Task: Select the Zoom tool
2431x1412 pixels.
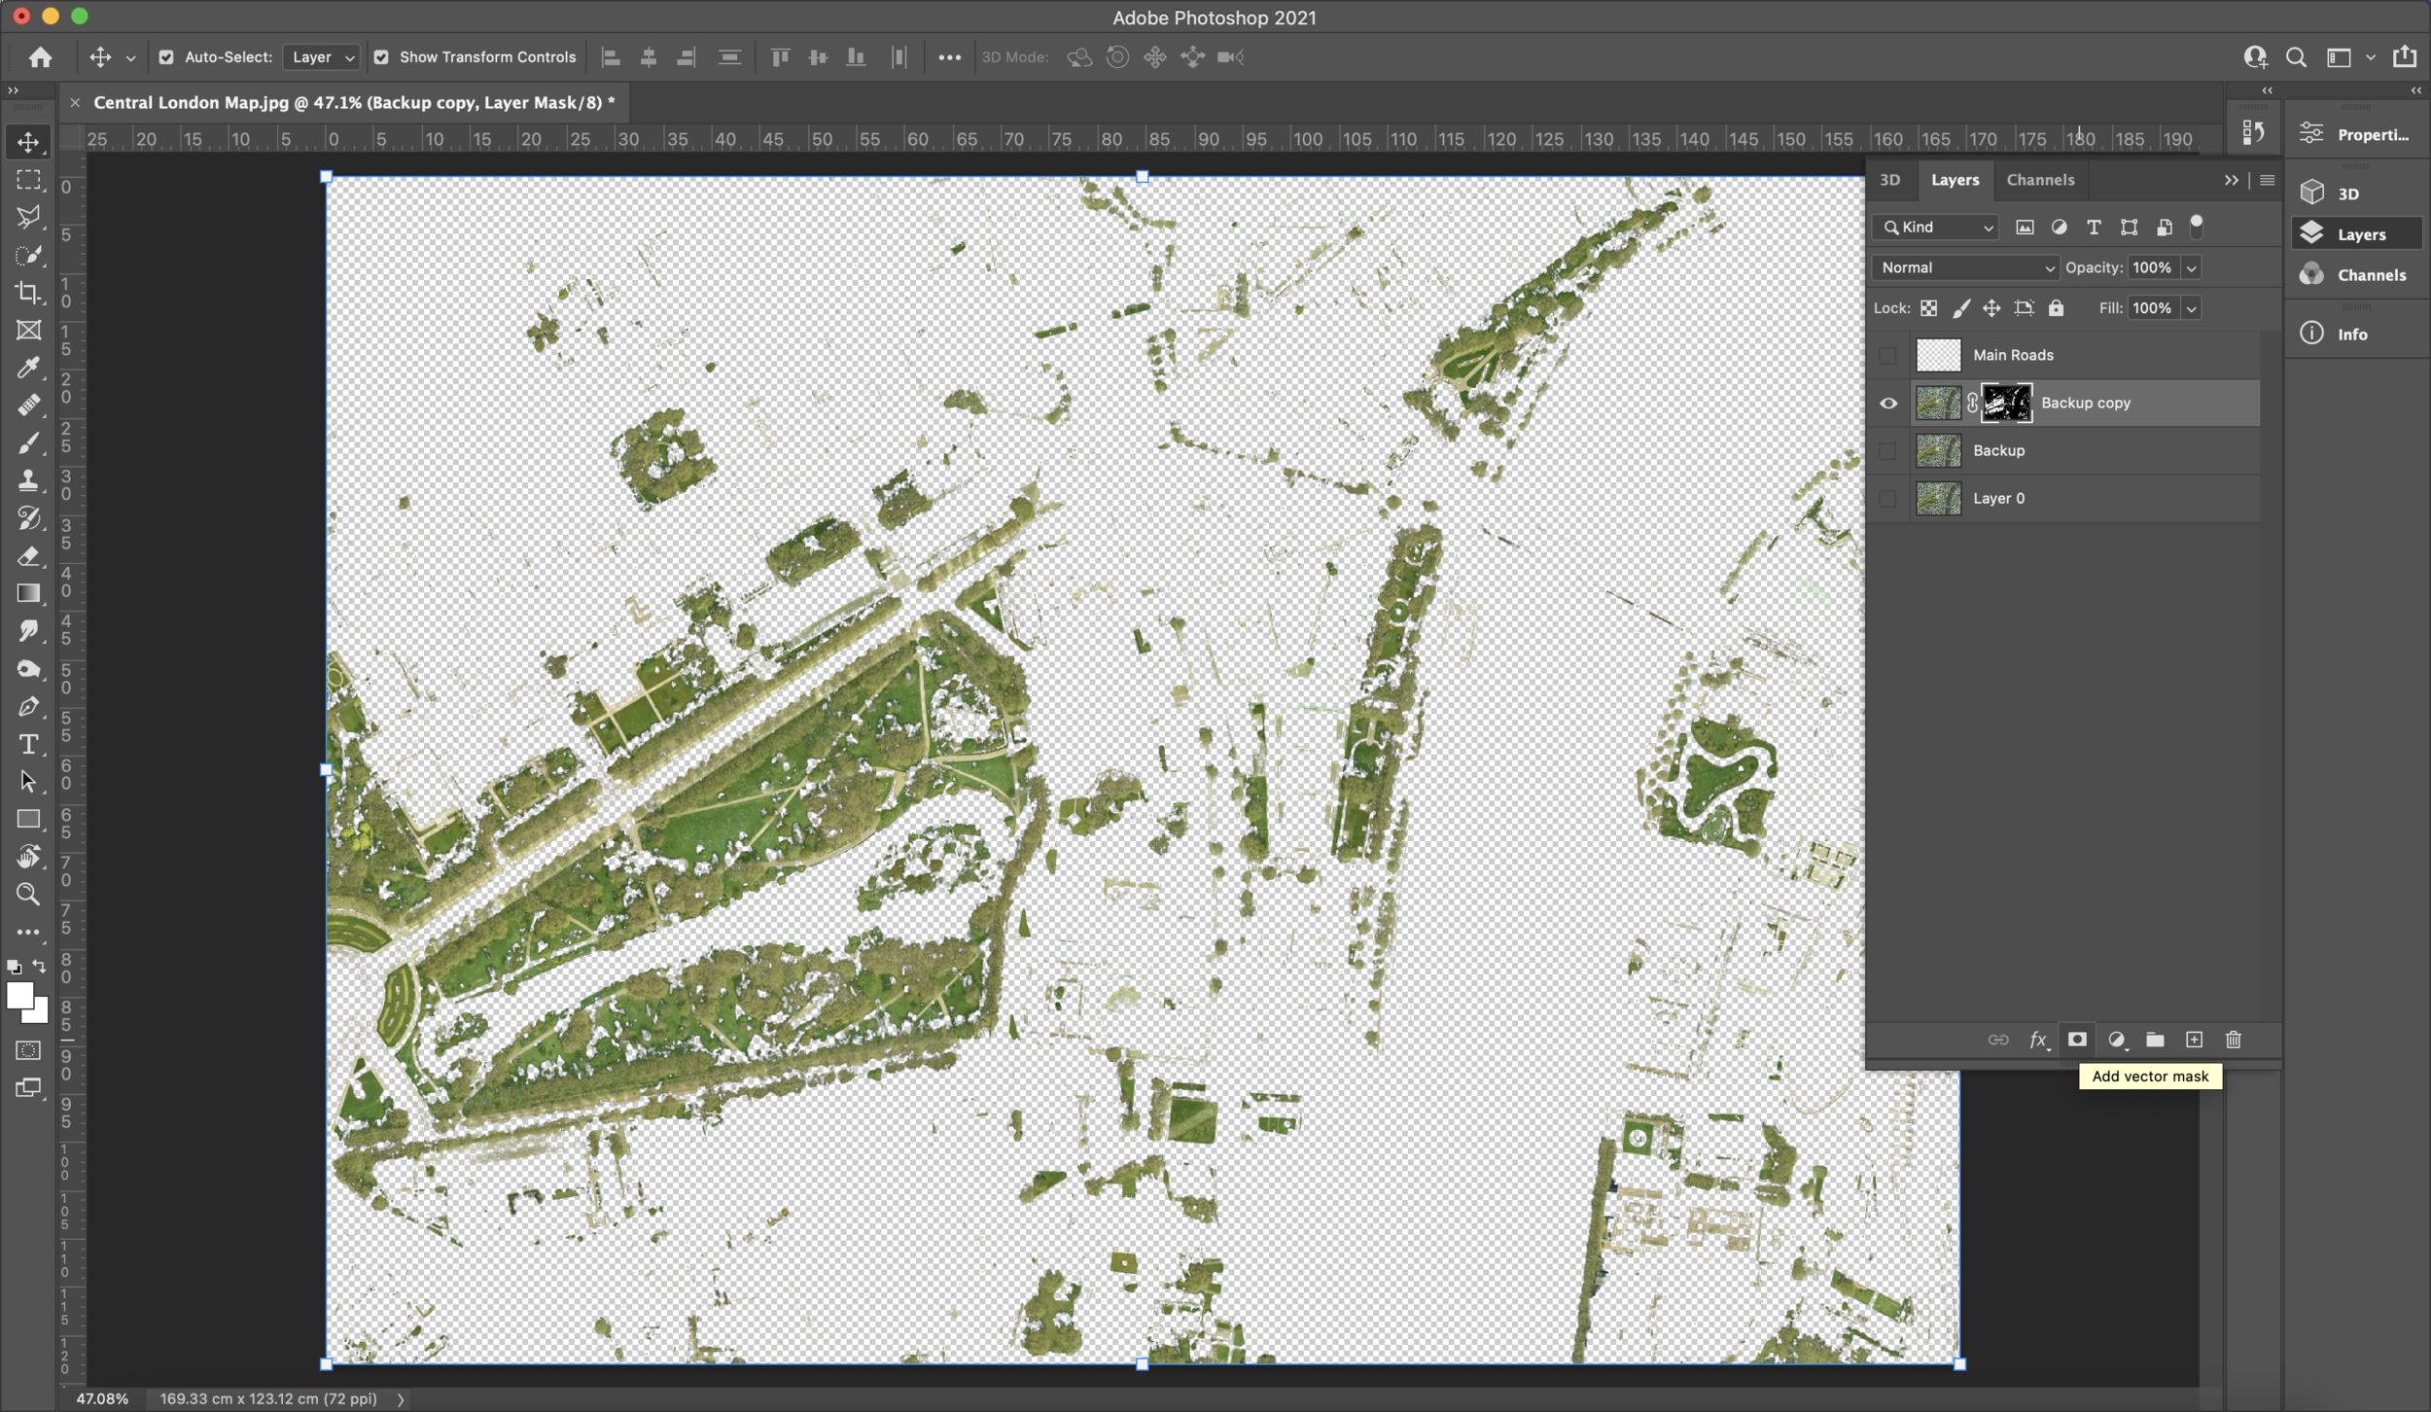Action: [x=28, y=895]
